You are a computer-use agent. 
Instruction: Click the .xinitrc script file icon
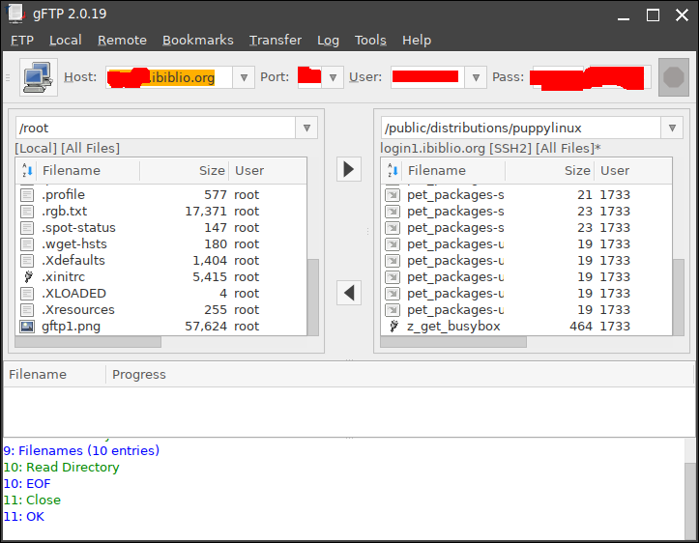tap(27, 277)
